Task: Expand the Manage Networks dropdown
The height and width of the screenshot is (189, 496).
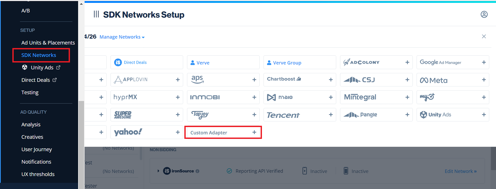Action: click(x=122, y=37)
